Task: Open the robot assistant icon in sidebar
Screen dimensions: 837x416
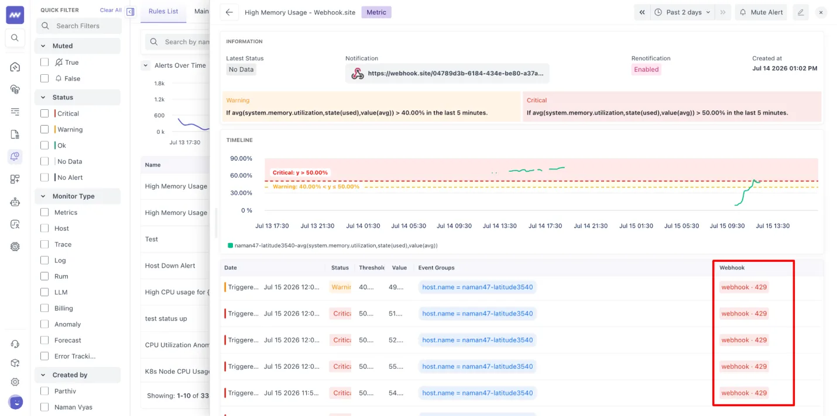Action: [15, 202]
